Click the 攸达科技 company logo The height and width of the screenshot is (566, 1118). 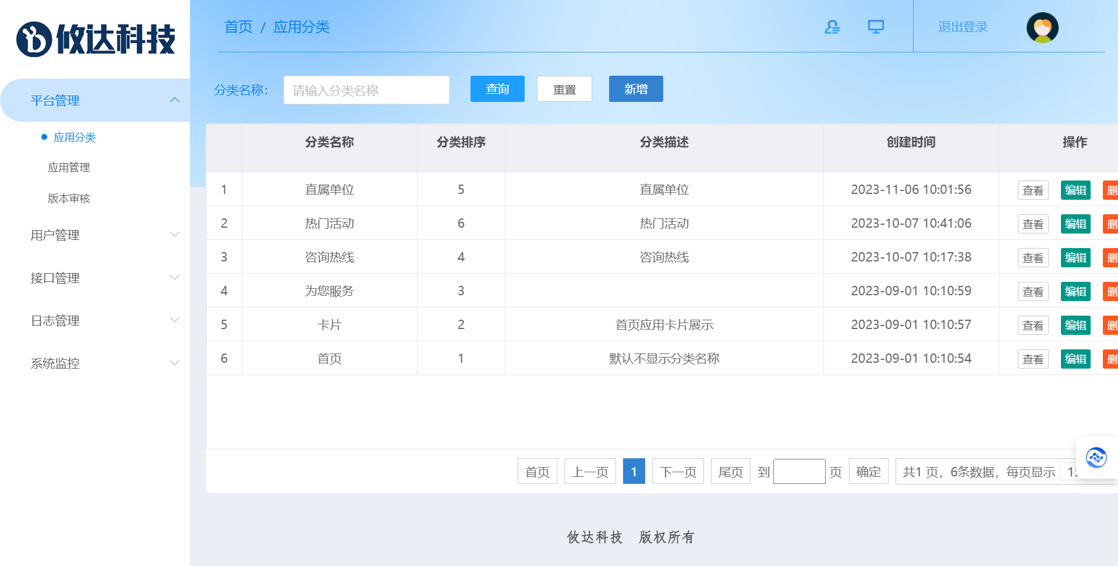click(95, 39)
